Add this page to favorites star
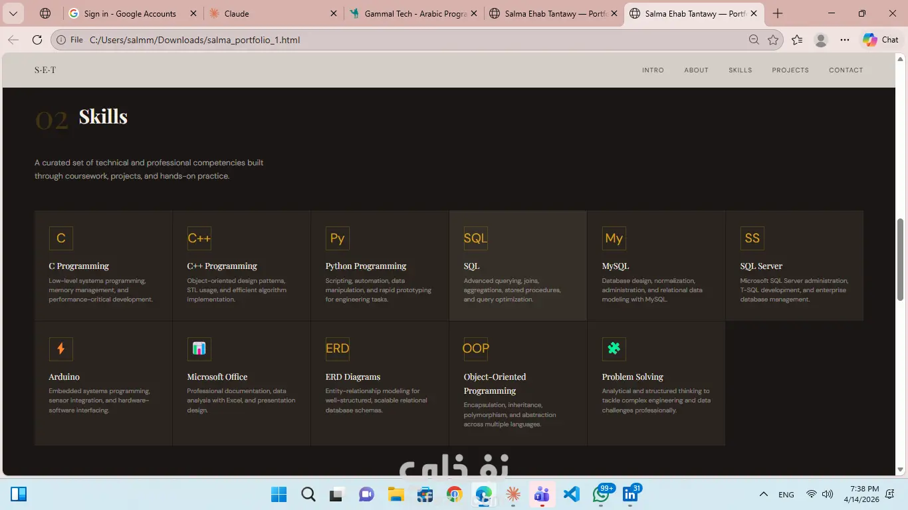908x510 pixels. [x=773, y=40]
